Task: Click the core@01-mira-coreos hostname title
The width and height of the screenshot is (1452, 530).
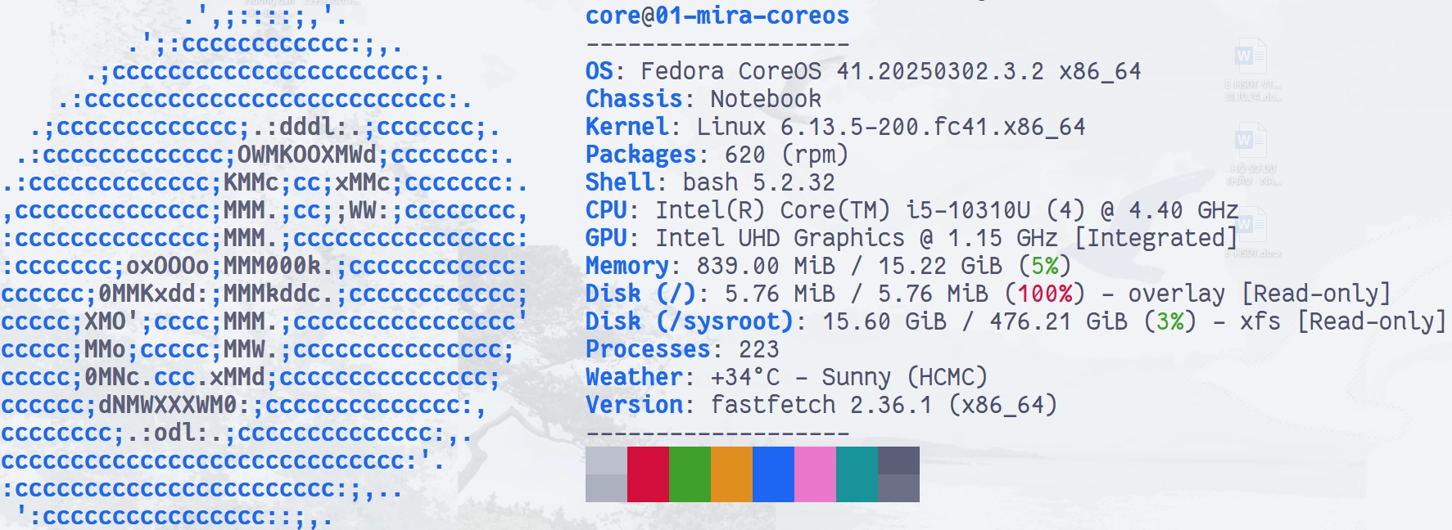Action: click(x=717, y=16)
